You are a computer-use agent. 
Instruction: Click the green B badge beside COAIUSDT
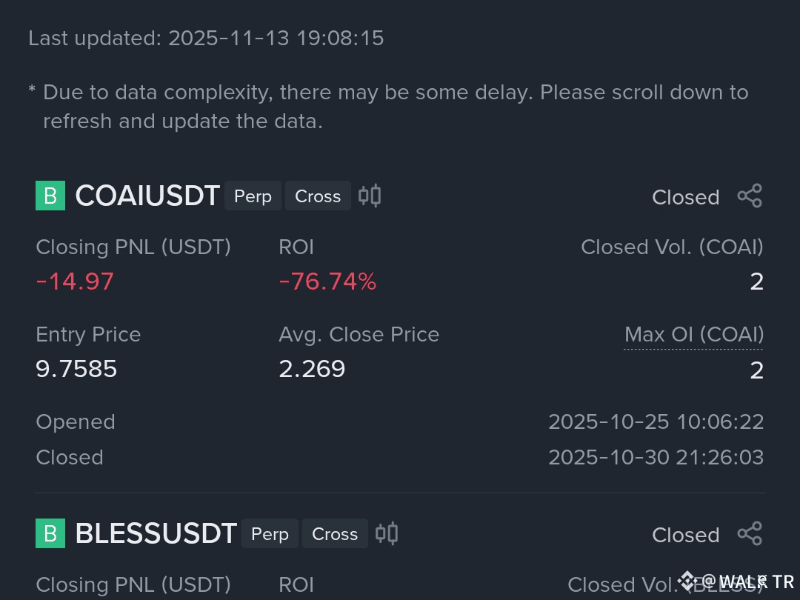tap(50, 196)
